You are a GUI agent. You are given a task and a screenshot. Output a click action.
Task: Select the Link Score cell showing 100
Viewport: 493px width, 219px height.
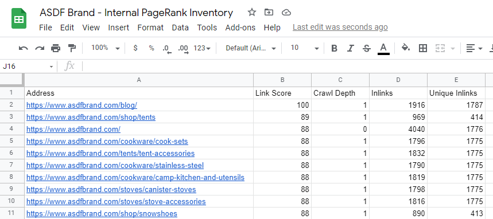[x=282, y=105]
